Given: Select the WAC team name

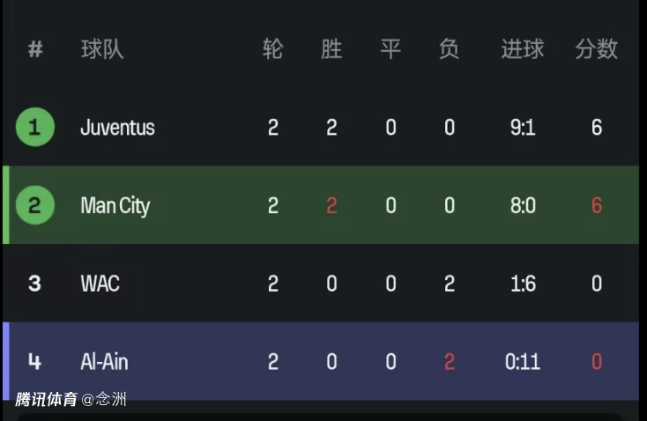Looking at the screenshot, I should point(100,284).
